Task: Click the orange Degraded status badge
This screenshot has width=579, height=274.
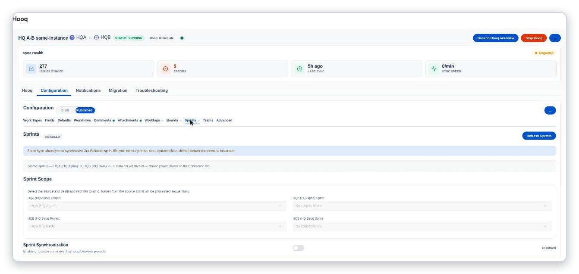Action: (x=544, y=53)
